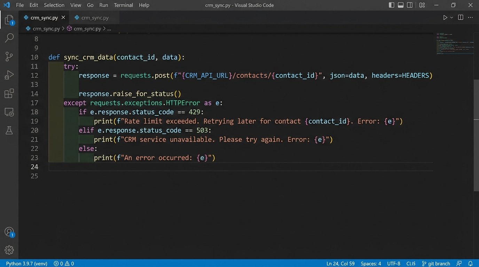The image size is (479, 267).
Task: Click the git branch status item
Action: (x=436, y=264)
